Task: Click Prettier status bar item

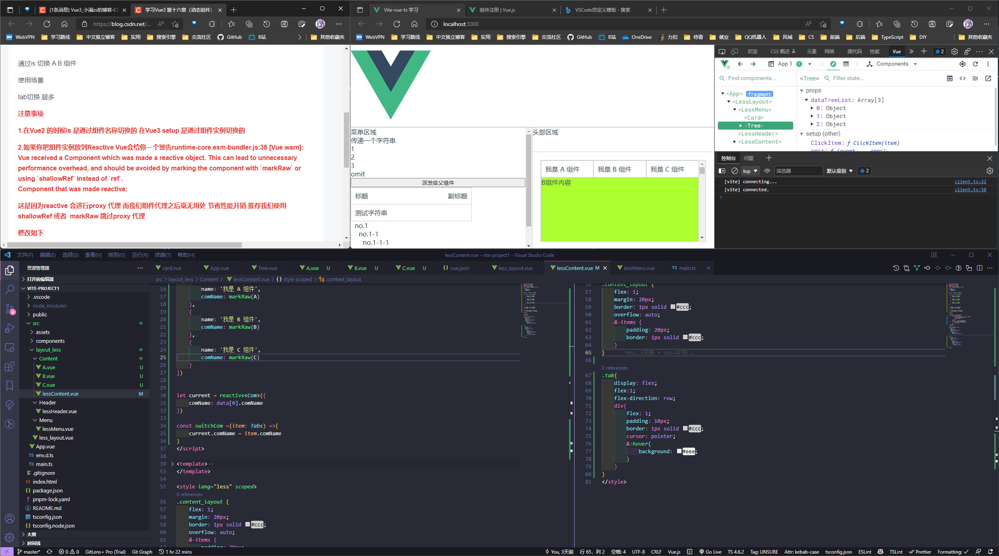Action: point(920,552)
